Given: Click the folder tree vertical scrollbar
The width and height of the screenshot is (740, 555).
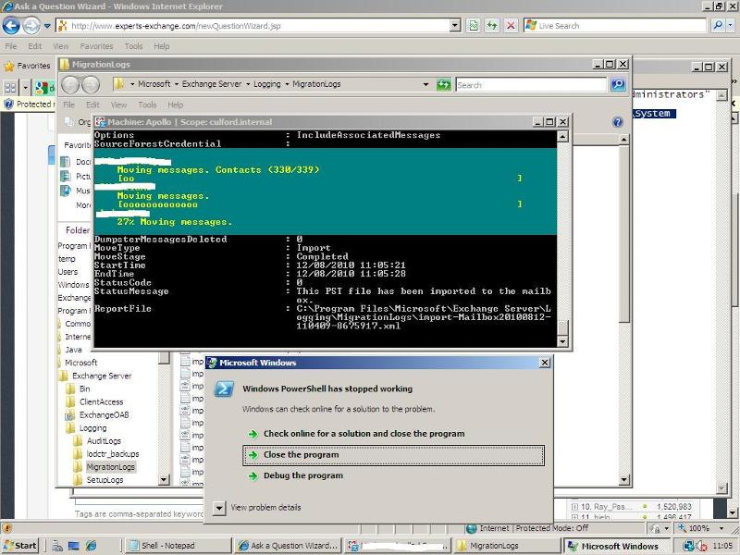Looking at the screenshot, I should [165, 416].
